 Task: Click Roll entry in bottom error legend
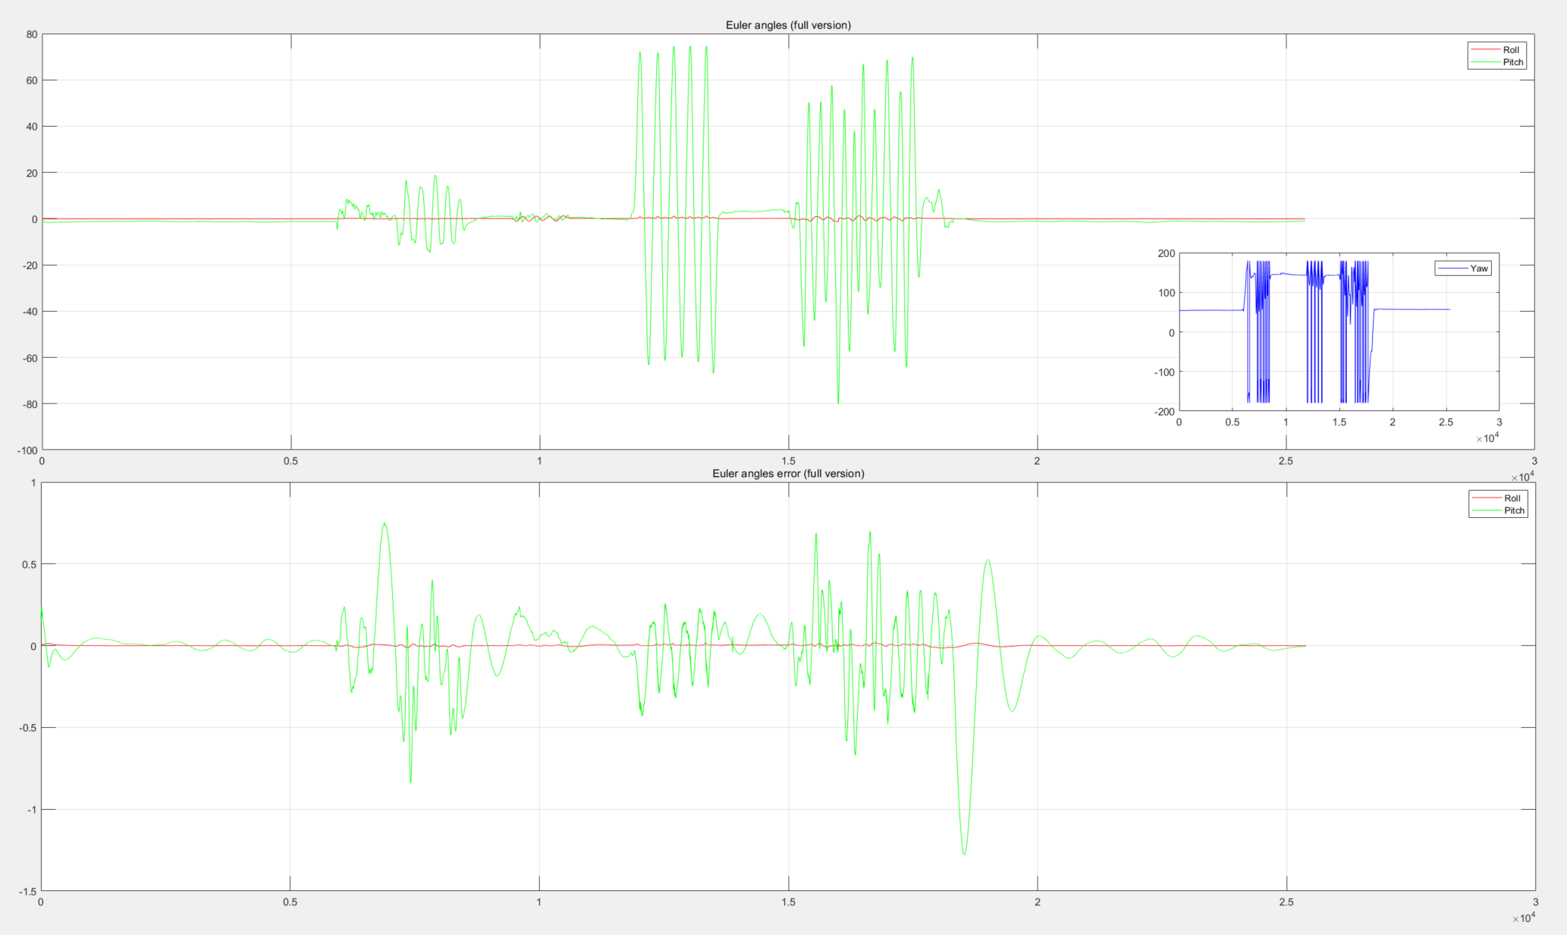pos(1512,498)
